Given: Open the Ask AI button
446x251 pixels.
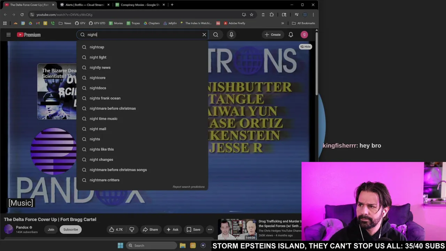Looking at the screenshot, I should click(172, 229).
